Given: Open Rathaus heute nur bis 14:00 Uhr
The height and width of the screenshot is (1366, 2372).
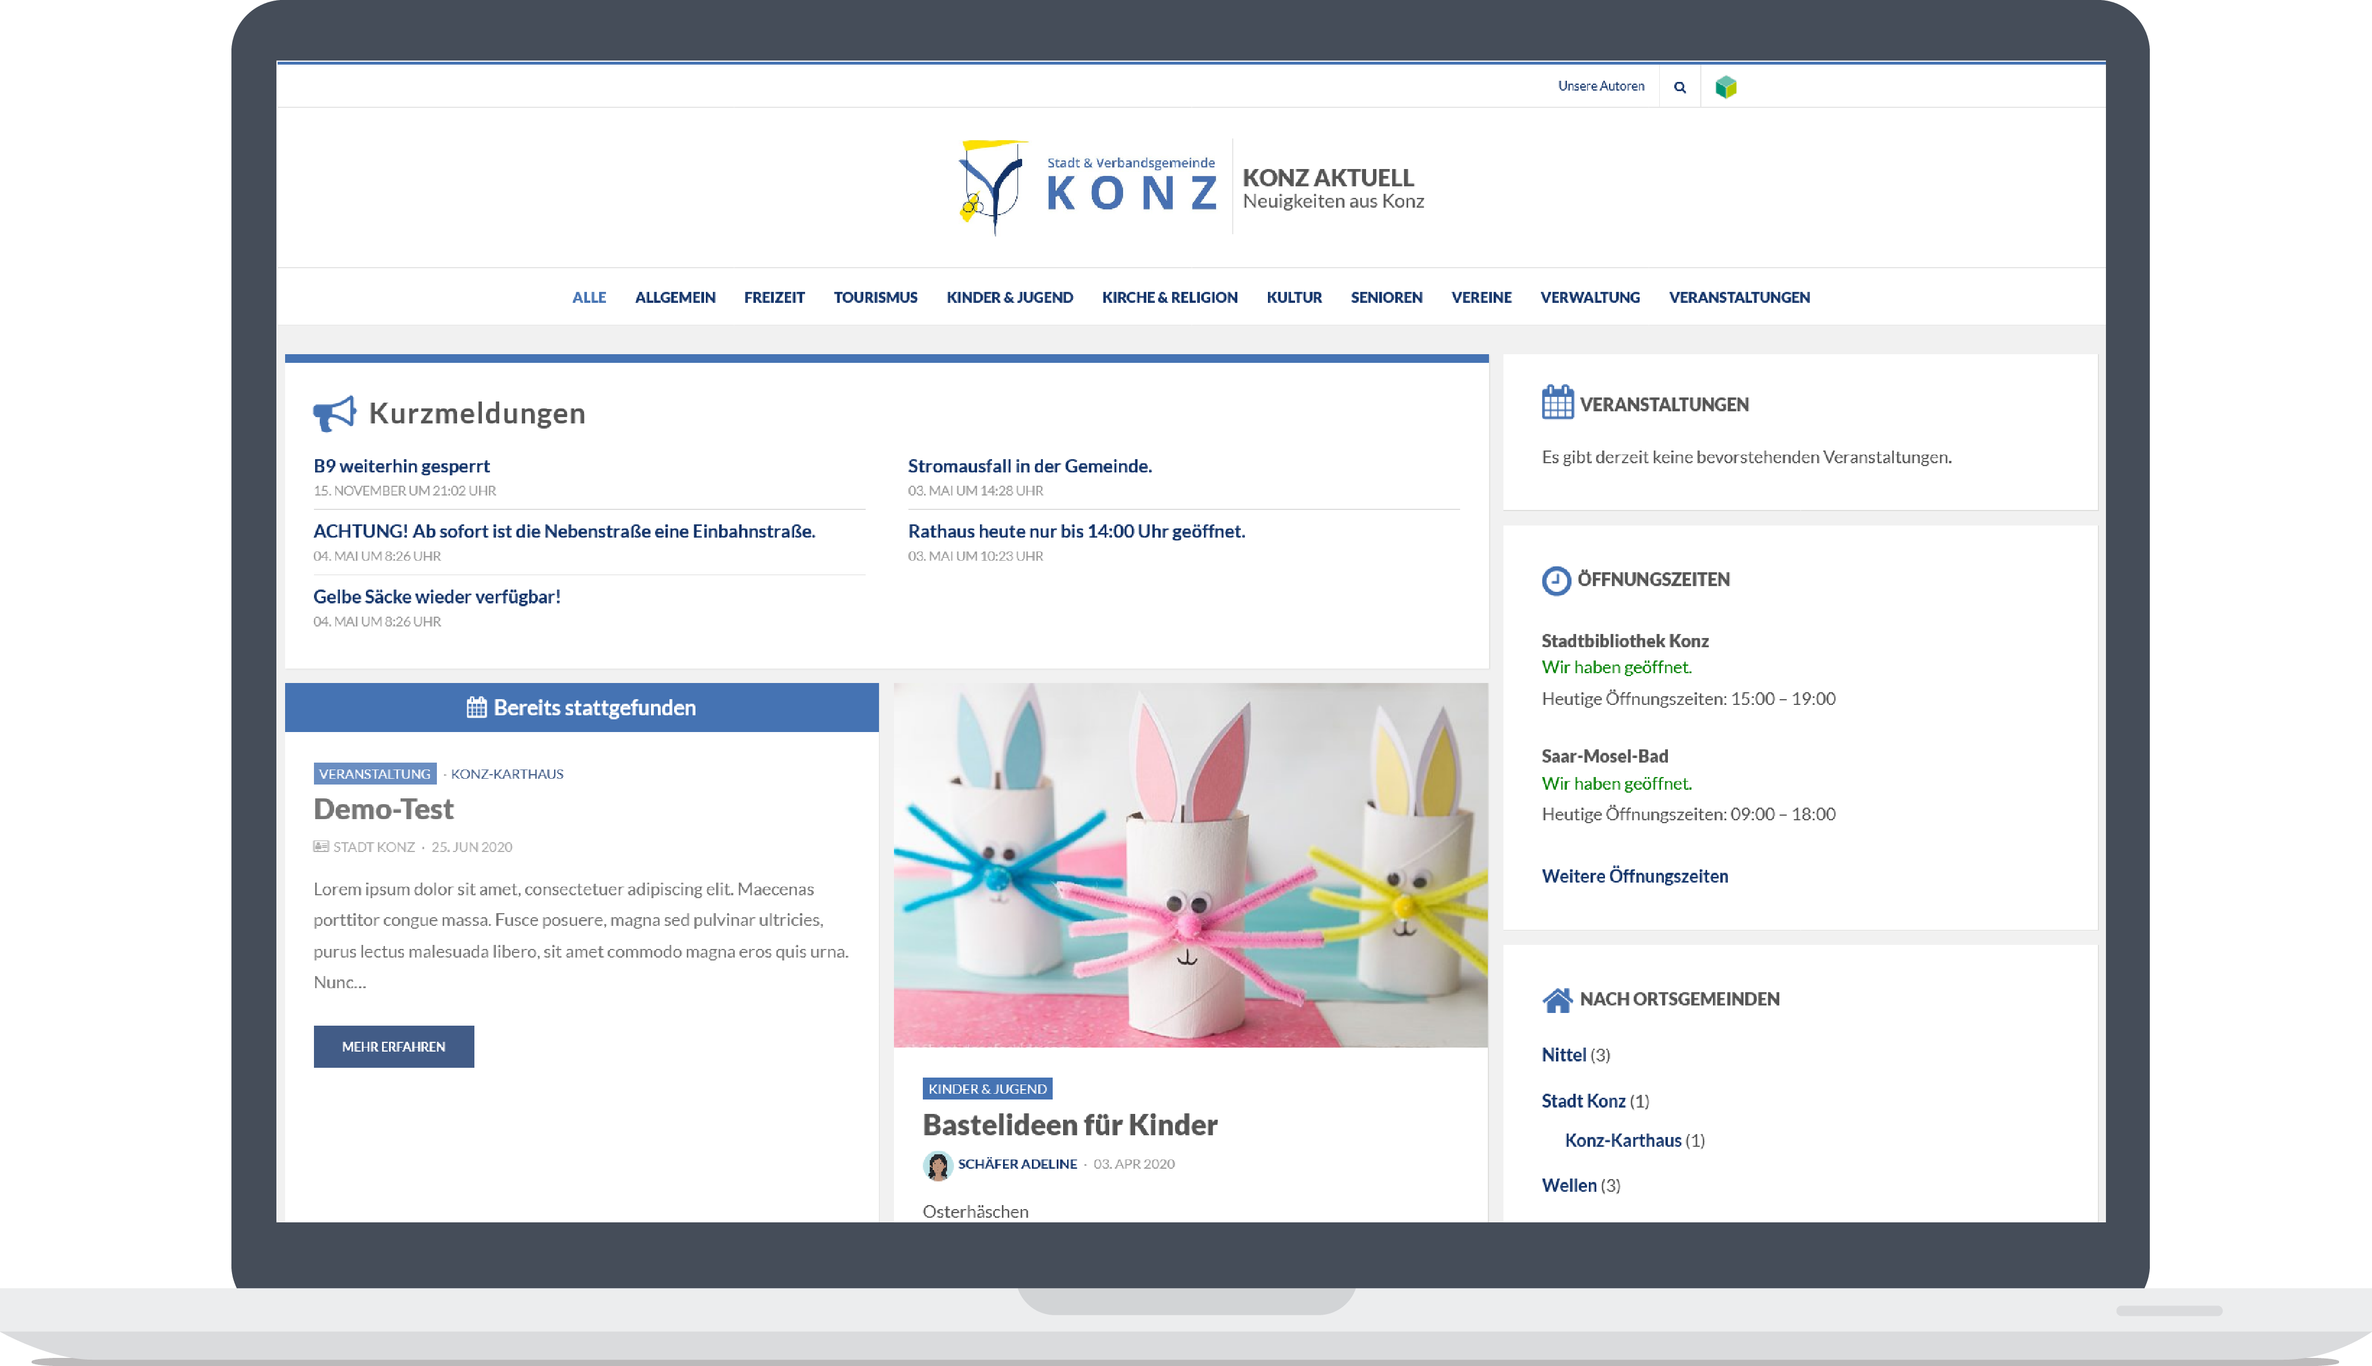Looking at the screenshot, I should (x=1076, y=531).
